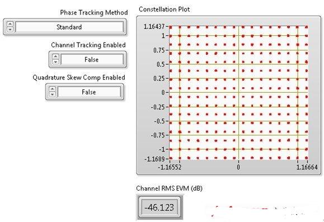Click the Constellation Plot title label
This screenshot has width=324, height=222.
point(164,10)
